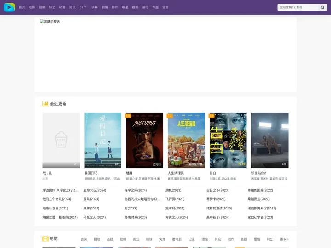
Task: Filter movies by 奇幻 genre
Action: click(x=136, y=239)
